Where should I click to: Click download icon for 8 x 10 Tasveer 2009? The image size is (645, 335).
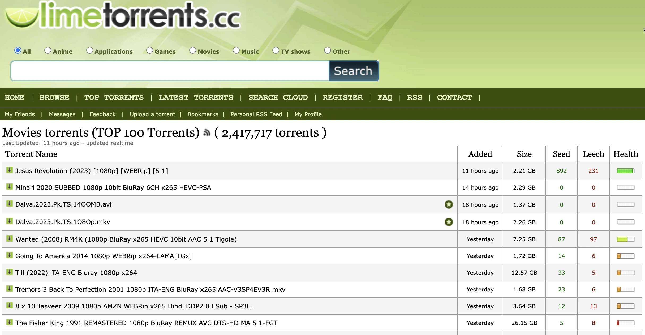click(10, 306)
